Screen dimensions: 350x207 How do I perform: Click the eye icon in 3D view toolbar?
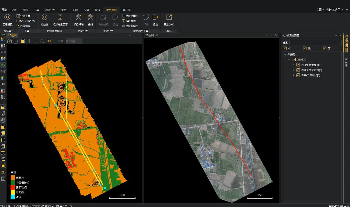tap(49, 41)
